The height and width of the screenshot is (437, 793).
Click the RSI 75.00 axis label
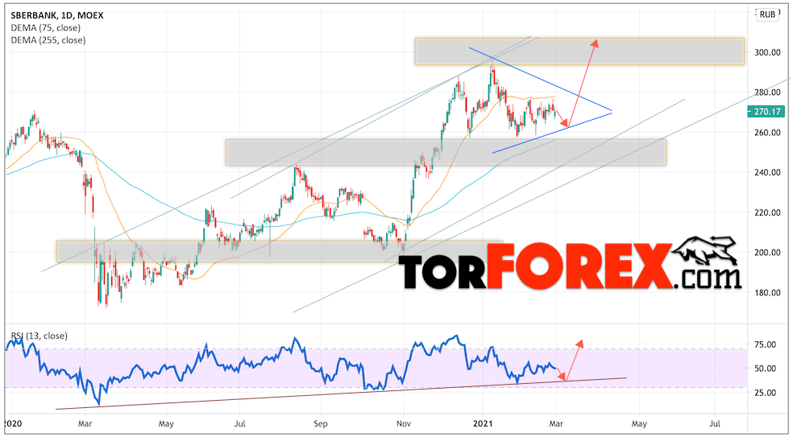(766, 344)
